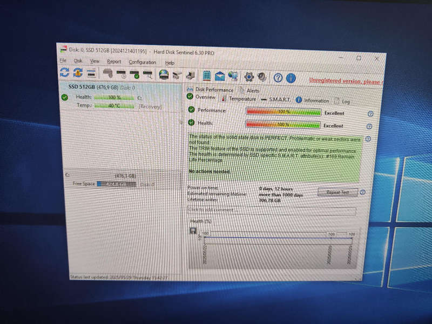Click the refresh icon with warning triangle

[78, 72]
